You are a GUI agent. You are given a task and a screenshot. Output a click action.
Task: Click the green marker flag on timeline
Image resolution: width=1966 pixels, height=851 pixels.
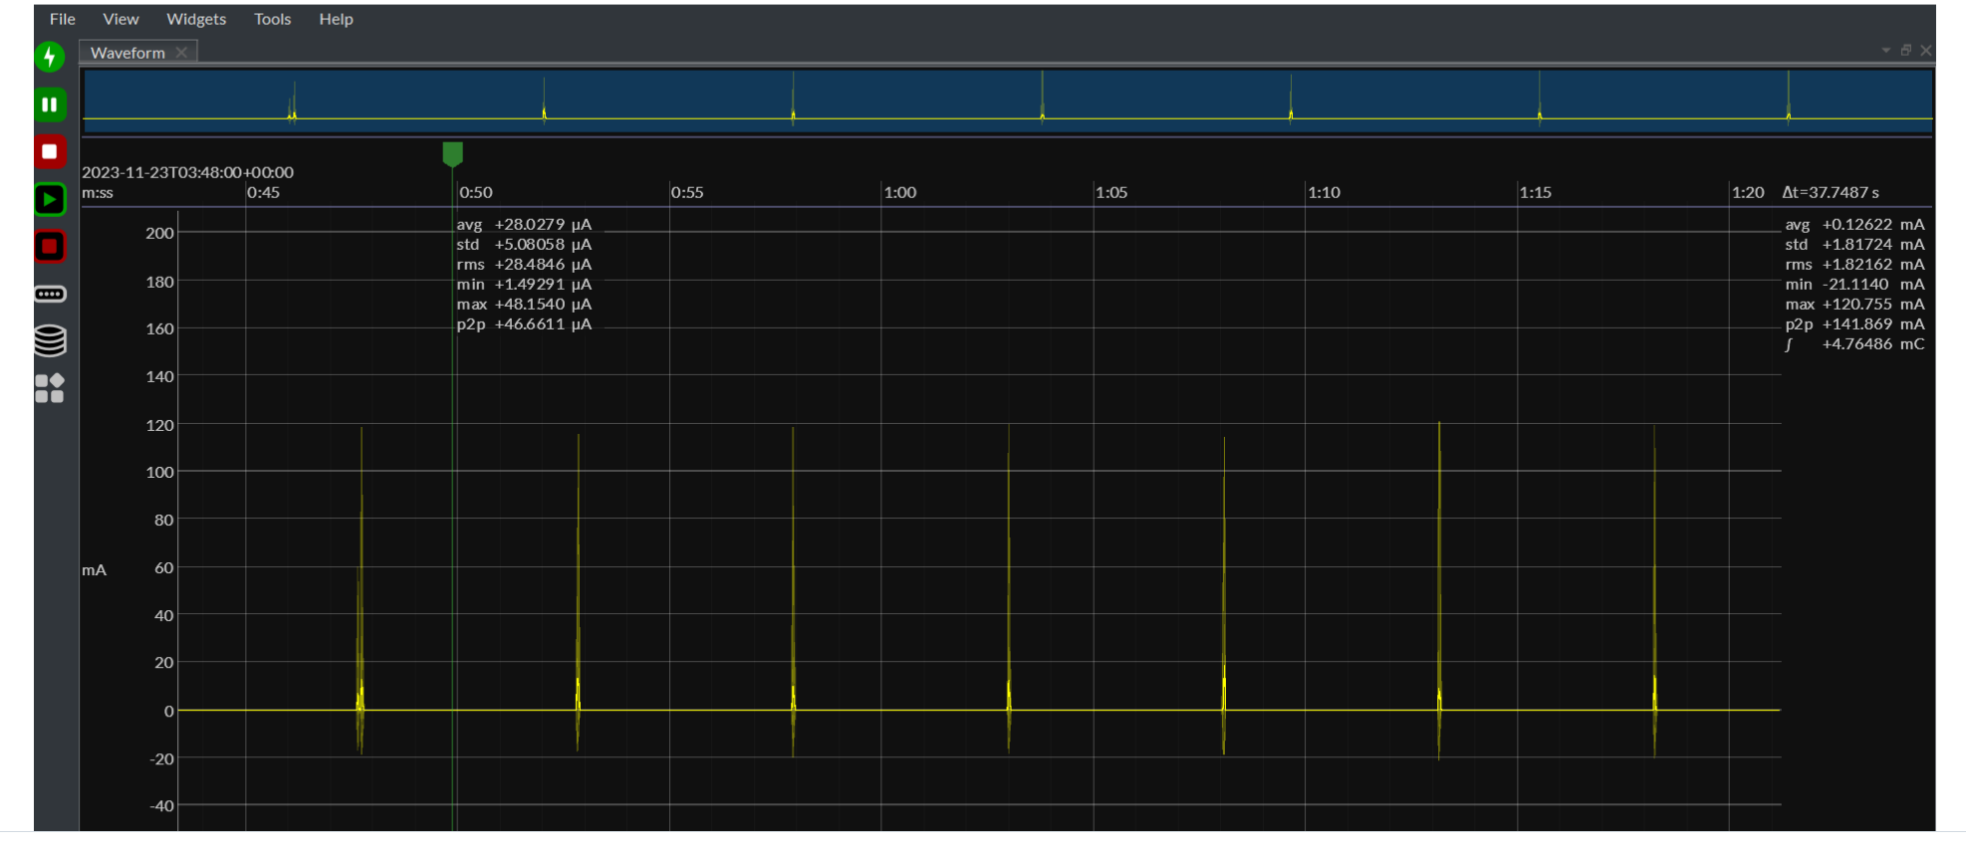point(452,153)
